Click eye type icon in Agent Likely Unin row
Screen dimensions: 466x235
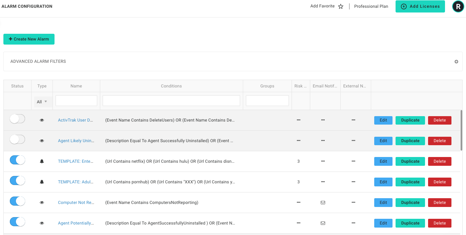(42, 141)
